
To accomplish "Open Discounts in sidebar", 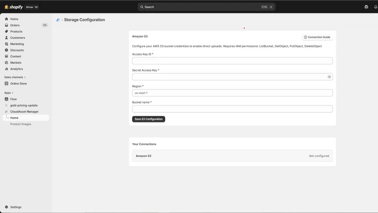I will click(17, 50).
